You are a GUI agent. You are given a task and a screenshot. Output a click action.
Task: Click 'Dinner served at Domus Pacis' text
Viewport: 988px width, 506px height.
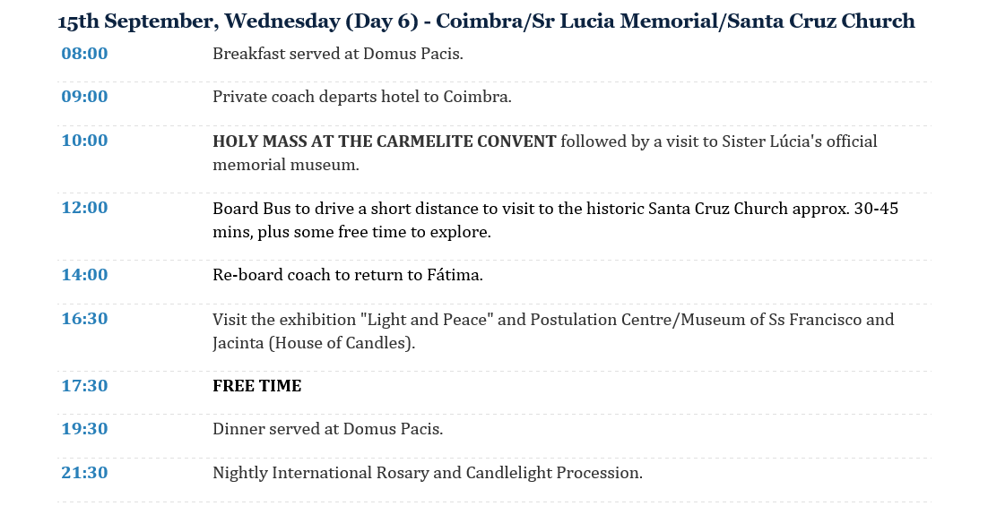tap(327, 429)
